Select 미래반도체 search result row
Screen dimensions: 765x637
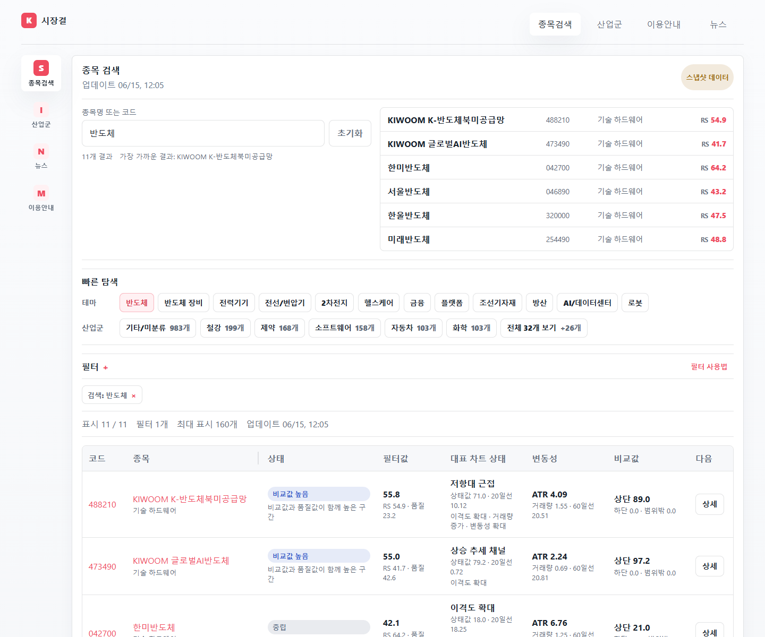point(557,239)
